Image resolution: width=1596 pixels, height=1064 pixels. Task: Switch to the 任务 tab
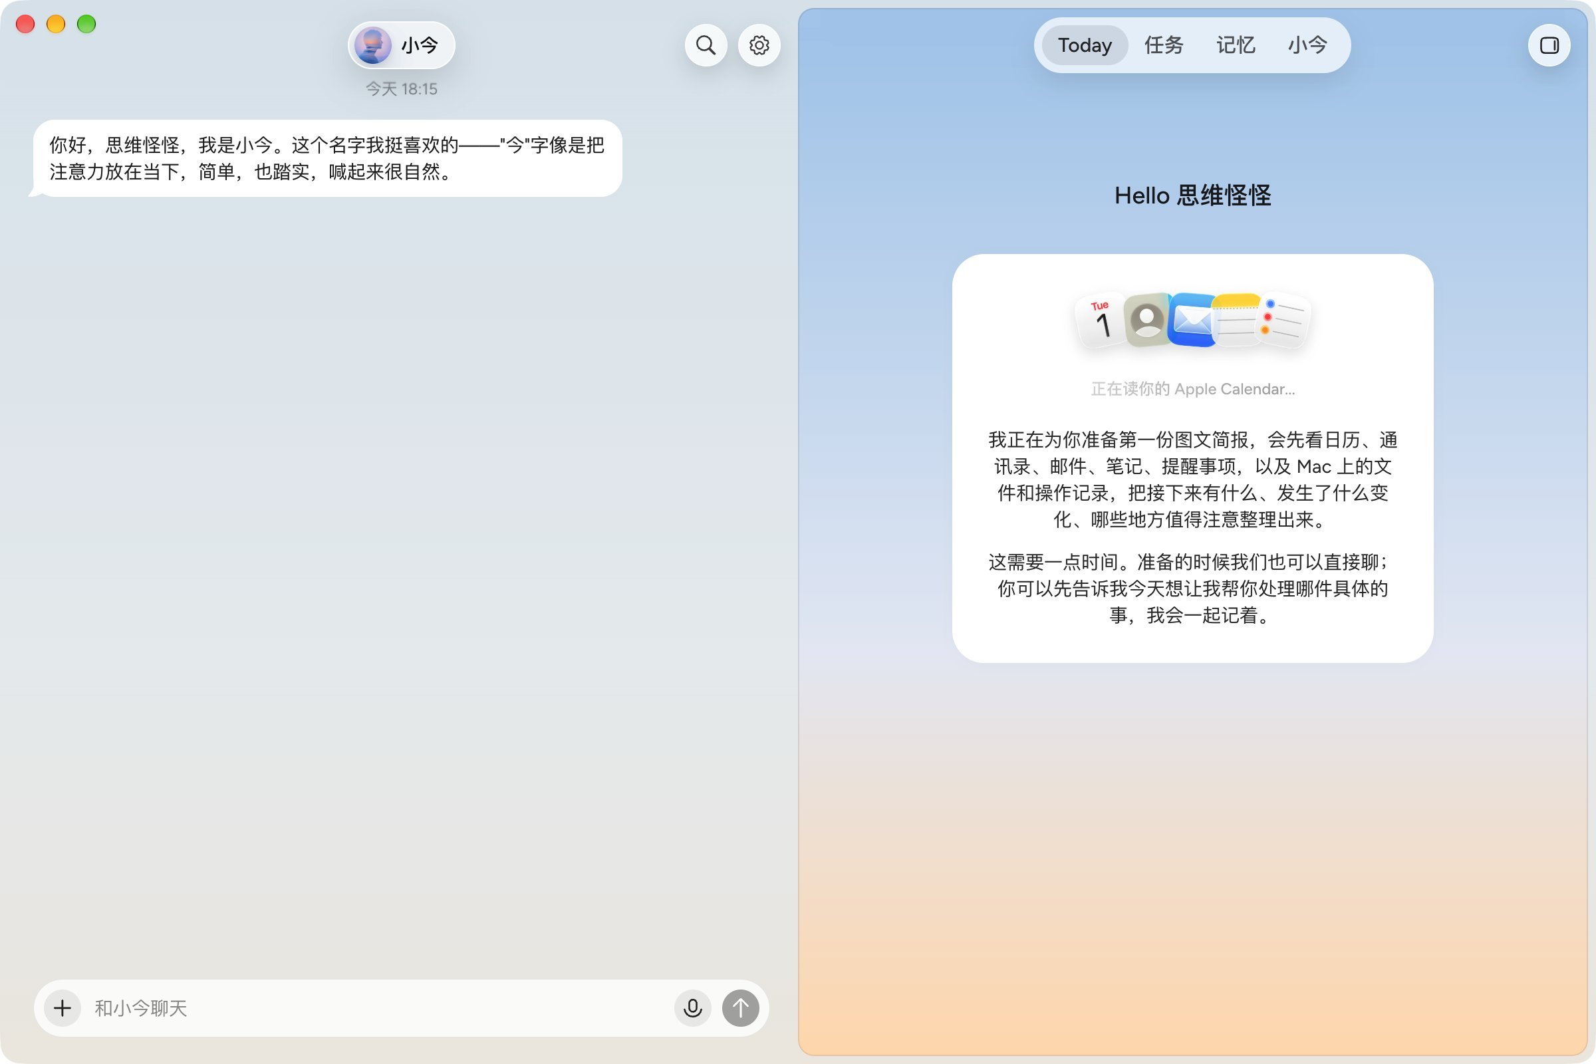[1164, 45]
